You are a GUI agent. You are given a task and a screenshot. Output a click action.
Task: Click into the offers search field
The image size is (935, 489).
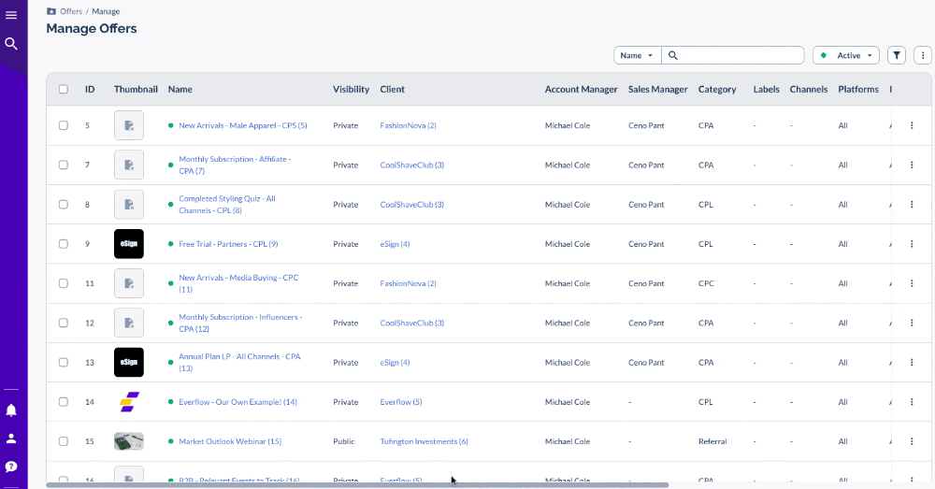739,55
